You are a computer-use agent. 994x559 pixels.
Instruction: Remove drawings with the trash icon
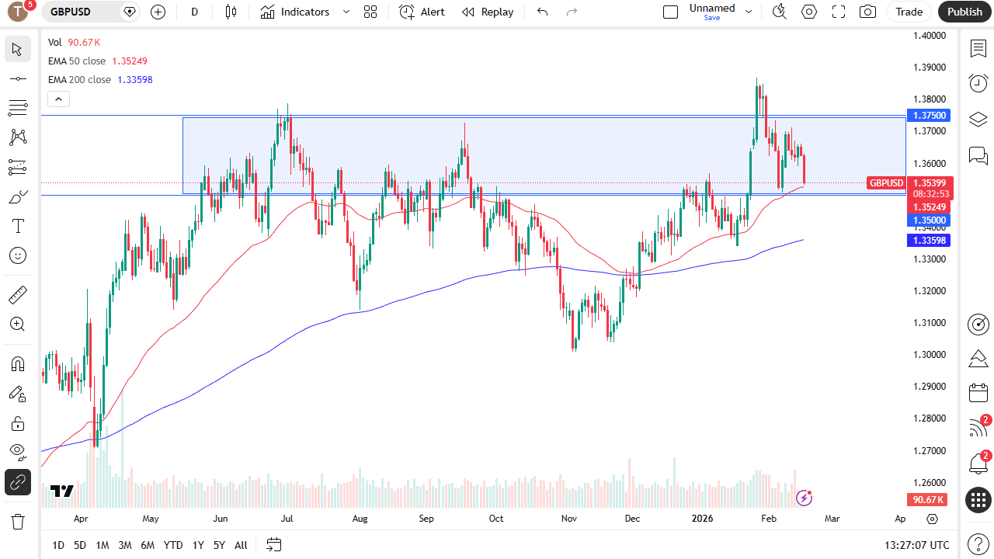[17, 521]
